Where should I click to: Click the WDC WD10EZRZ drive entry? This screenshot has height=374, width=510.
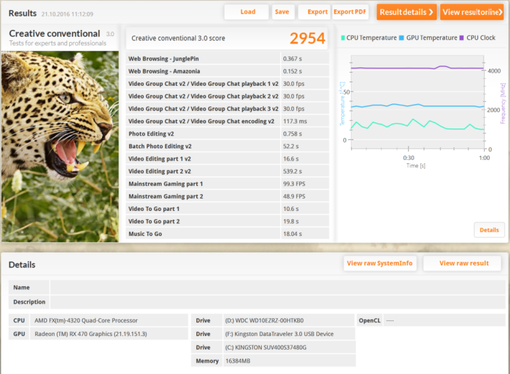click(x=264, y=320)
